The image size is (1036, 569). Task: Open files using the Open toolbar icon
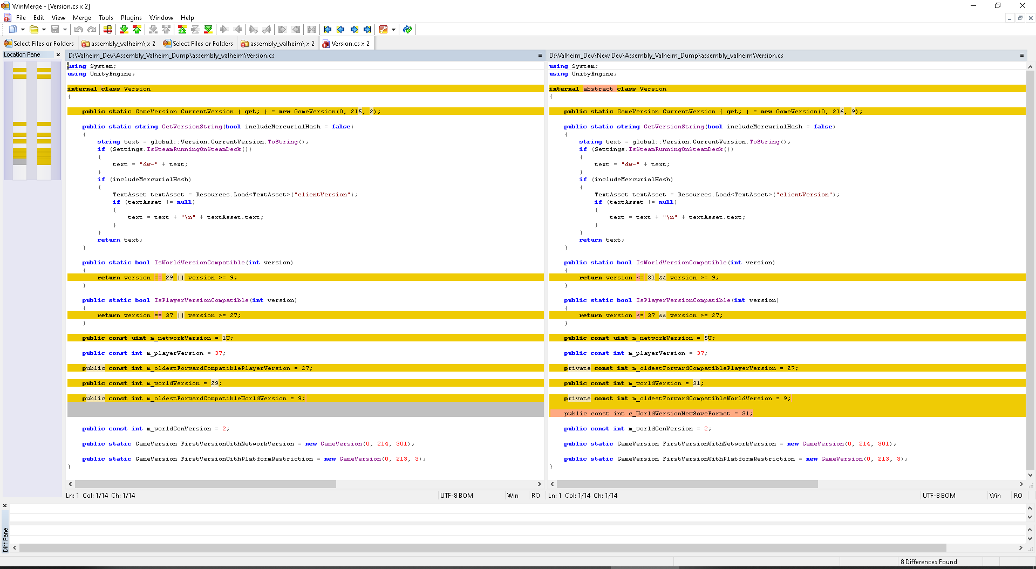(34, 30)
